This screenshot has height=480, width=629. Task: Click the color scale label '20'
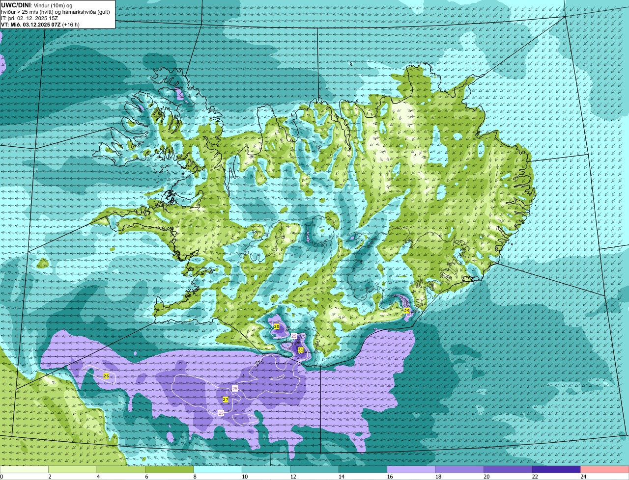486,477
